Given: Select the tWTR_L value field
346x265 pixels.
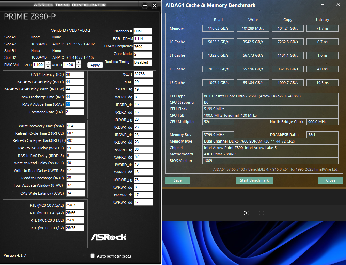Looking at the screenshot, I should click(76, 163).
